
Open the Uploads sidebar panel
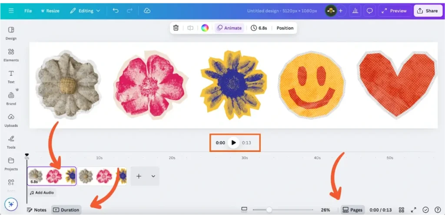(x=11, y=120)
